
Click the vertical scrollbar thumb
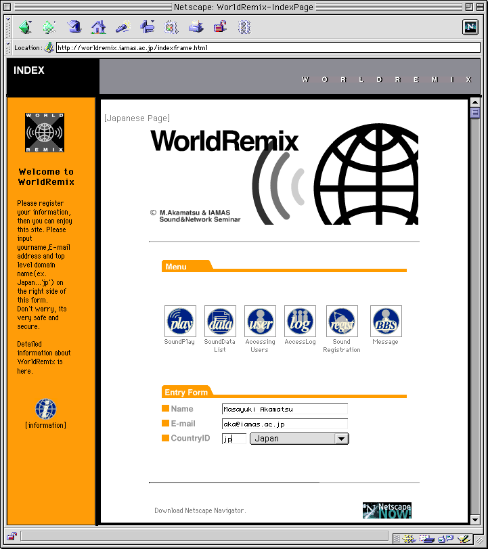474,113
